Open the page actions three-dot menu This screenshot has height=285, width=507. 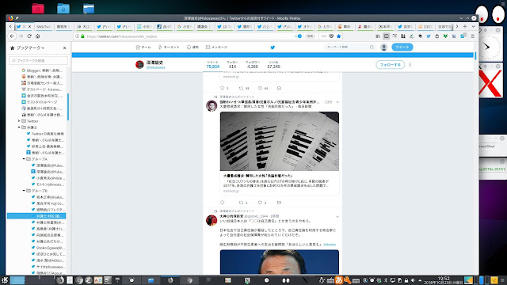click(x=324, y=36)
